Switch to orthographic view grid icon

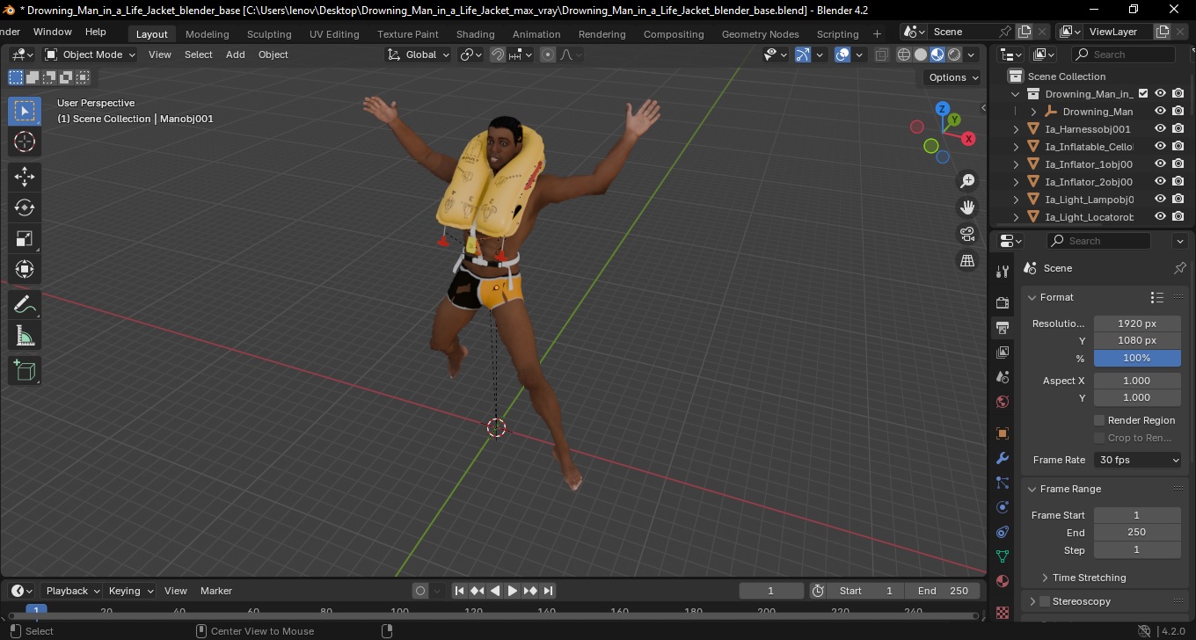pyautogui.click(x=967, y=261)
